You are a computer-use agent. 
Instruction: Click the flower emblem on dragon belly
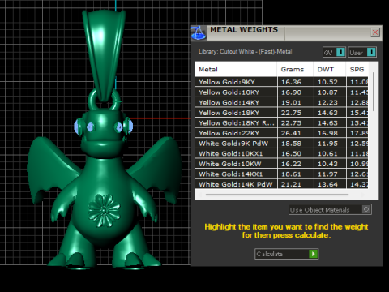[x=104, y=211]
